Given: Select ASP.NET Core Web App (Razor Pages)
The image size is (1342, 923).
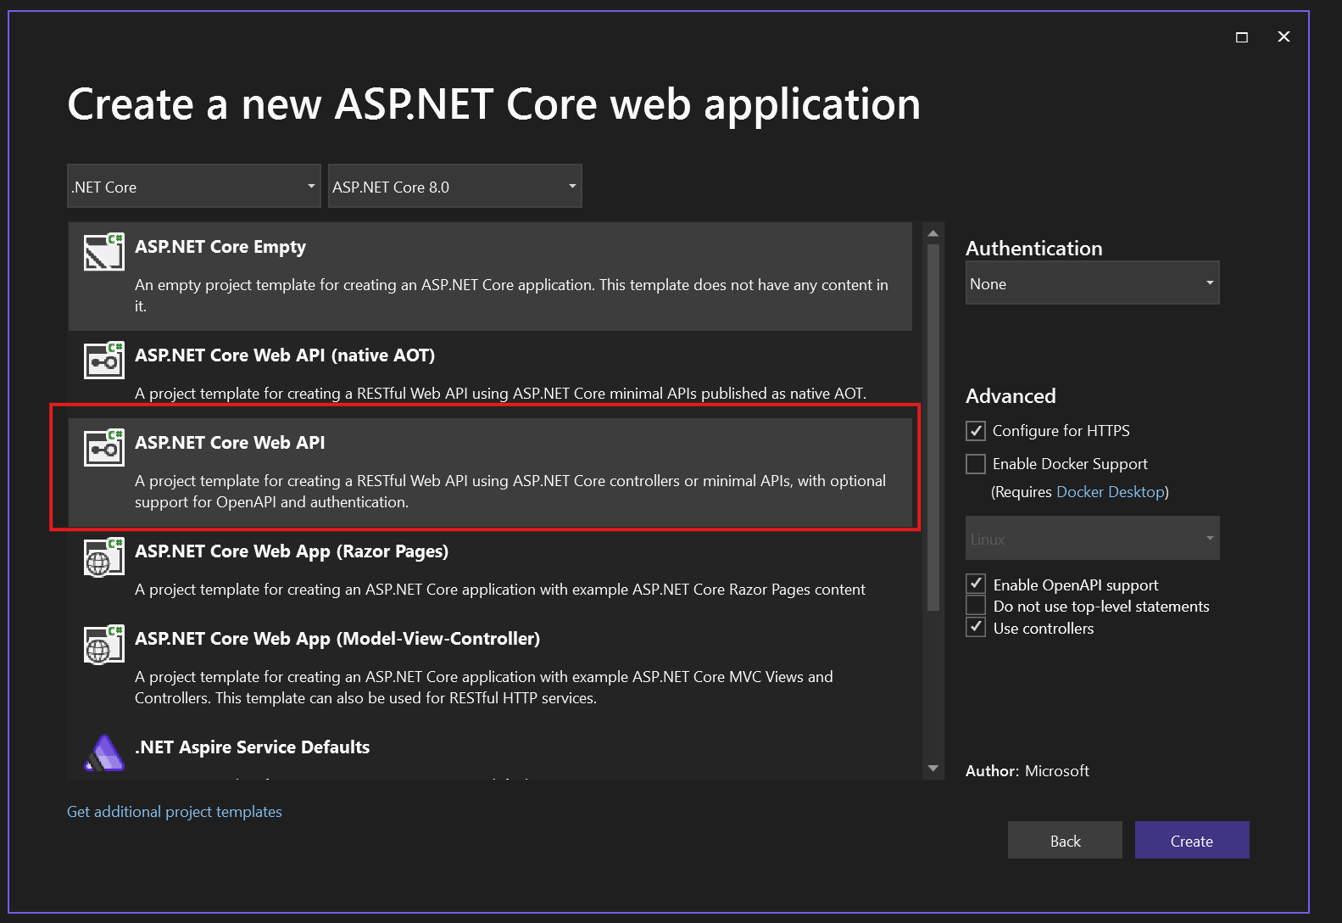Looking at the screenshot, I should click(490, 570).
